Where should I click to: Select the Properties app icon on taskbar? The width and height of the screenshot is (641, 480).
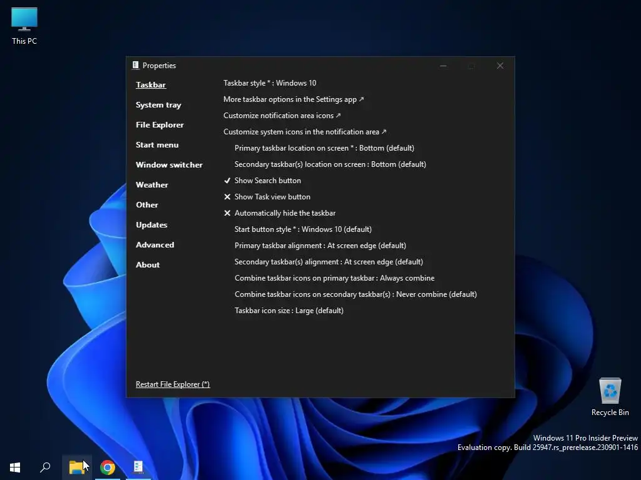[138, 466]
